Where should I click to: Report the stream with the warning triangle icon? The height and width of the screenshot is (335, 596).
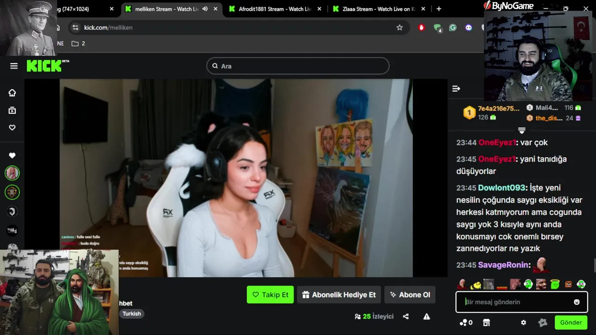point(427,316)
